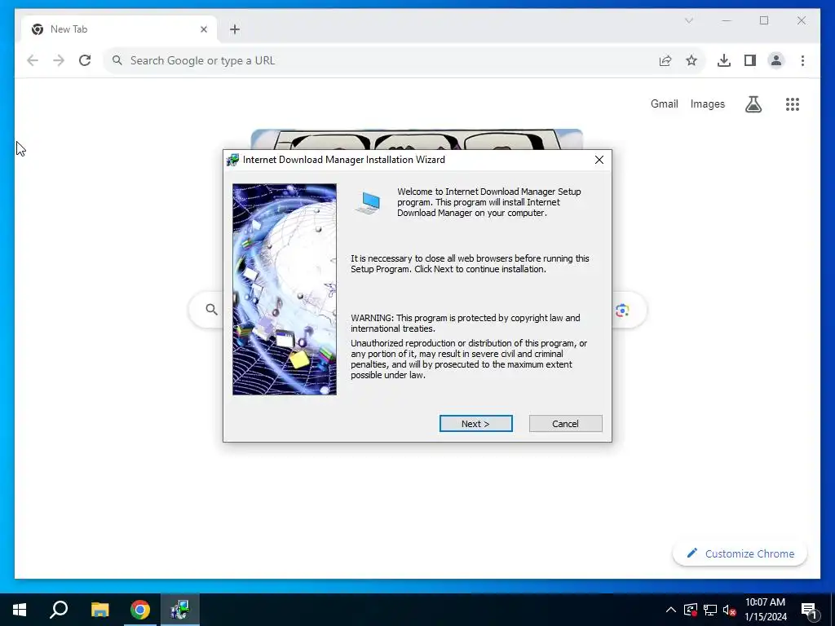Show hidden system tray icons
This screenshot has height=626, width=835.
click(x=671, y=610)
